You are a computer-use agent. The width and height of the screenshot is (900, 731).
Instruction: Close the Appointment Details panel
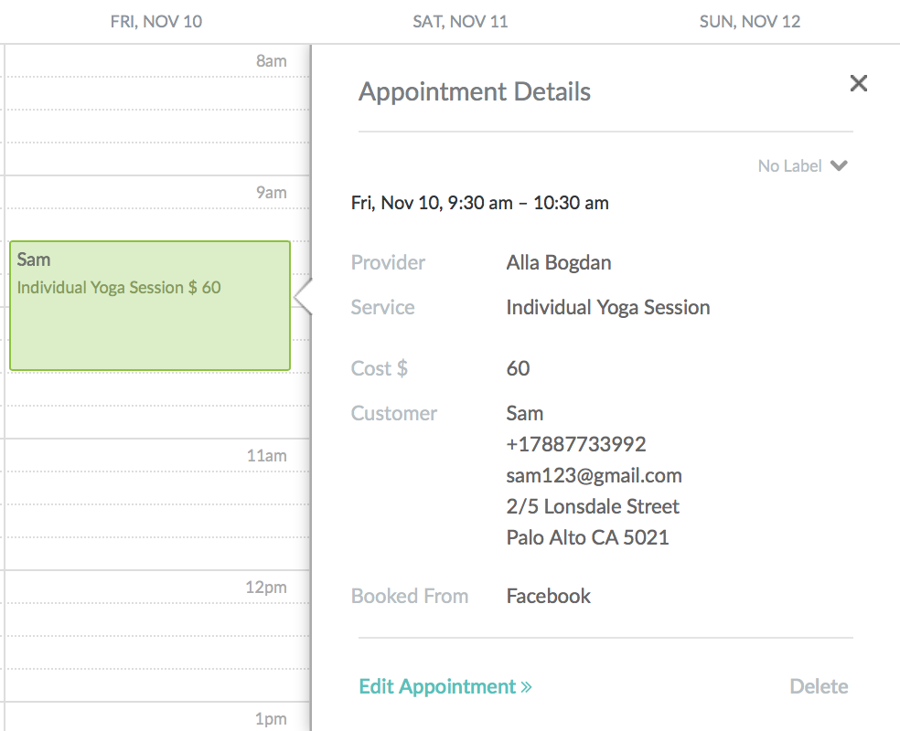(x=858, y=83)
